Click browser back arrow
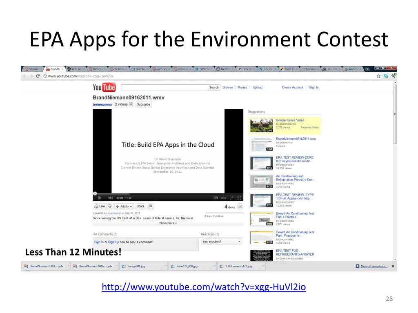 tap(25, 76)
